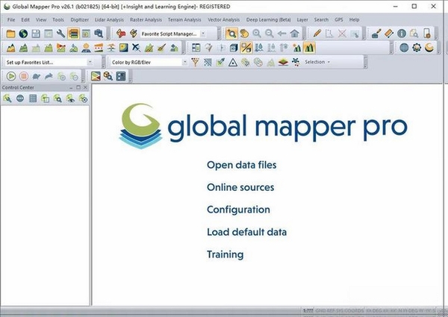448x317 pixels.
Task: Toggle the percent slope shader button
Action: 246,48
